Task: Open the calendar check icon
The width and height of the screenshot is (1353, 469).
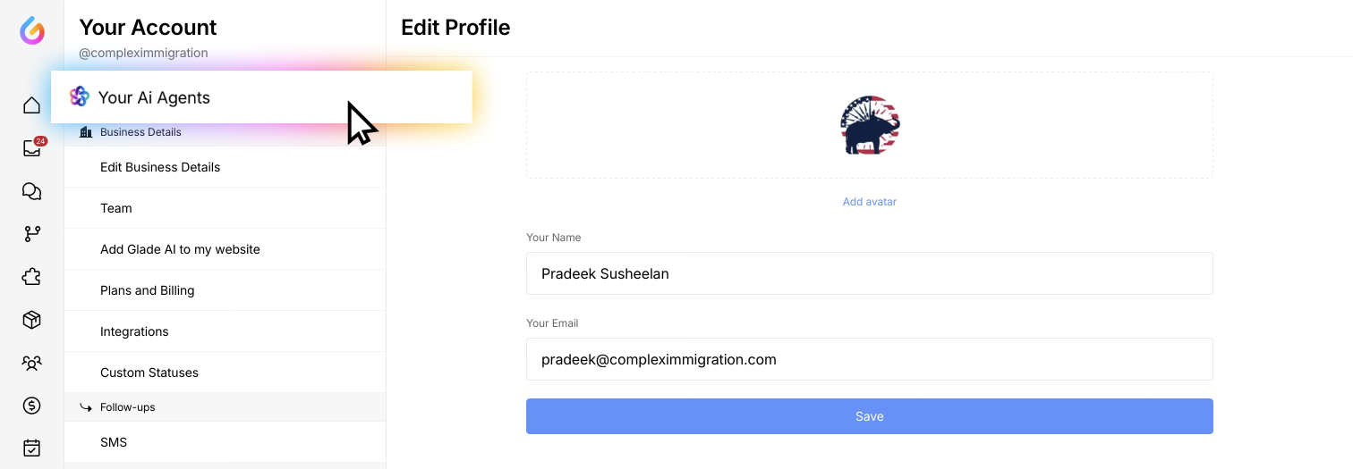Action: [32, 448]
